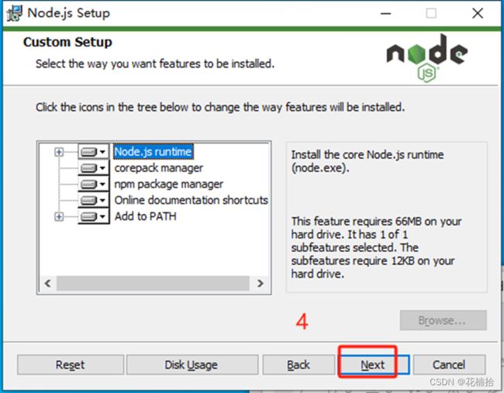Image resolution: width=504 pixels, height=393 pixels.
Task: Click the feature tree right scroll arrow
Action: click(x=260, y=284)
